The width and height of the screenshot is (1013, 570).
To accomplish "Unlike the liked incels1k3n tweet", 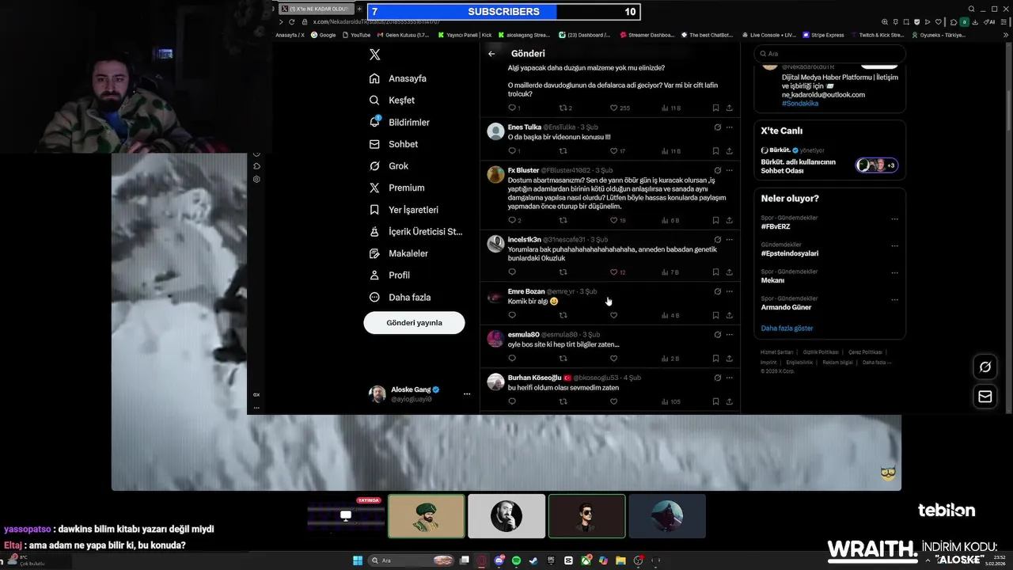I will click(613, 272).
